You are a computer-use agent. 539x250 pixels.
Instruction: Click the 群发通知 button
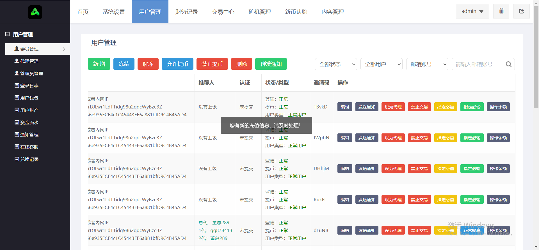pyautogui.click(x=271, y=64)
